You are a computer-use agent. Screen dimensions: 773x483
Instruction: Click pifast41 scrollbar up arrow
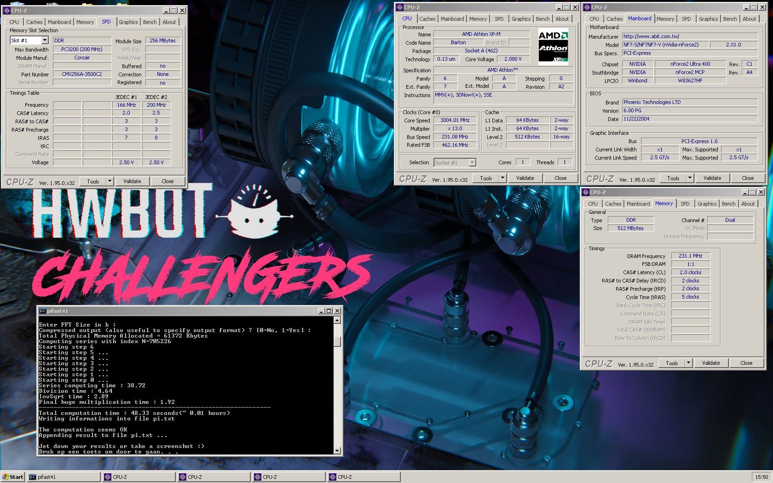(x=337, y=320)
